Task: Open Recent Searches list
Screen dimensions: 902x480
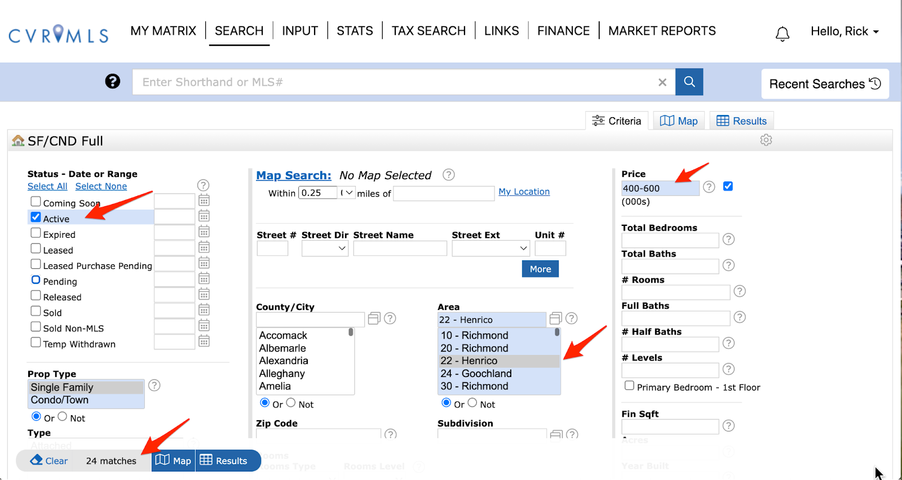Action: click(x=825, y=84)
